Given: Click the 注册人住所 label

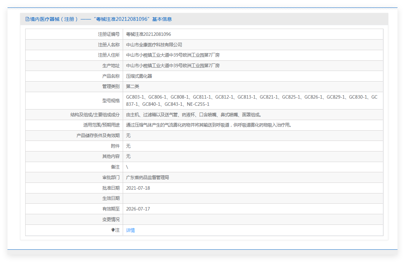Looking at the screenshot, I should [109, 55].
